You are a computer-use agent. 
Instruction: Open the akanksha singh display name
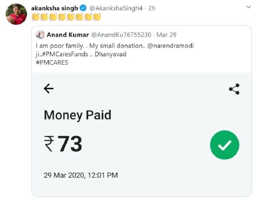pos(54,8)
